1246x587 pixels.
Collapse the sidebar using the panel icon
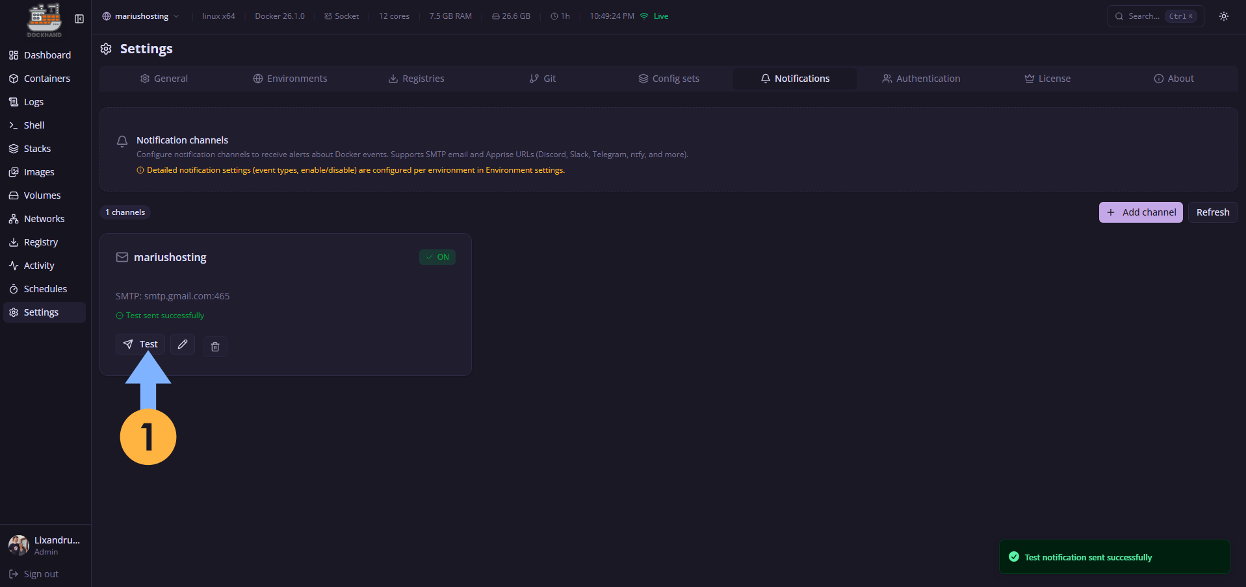79,19
